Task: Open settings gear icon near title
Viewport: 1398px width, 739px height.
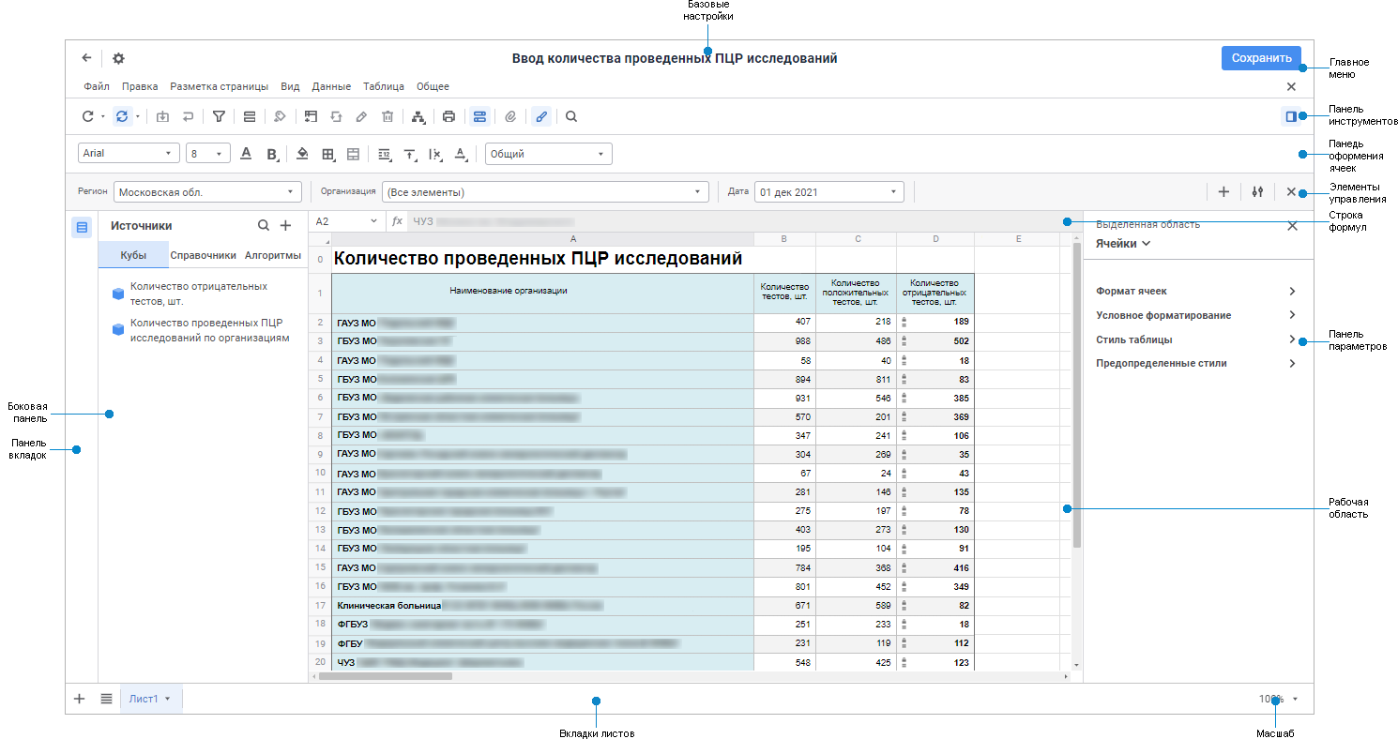Action: point(118,58)
